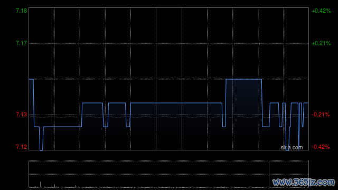Click the tall vertical volume bar
338x190 pixels.
[269, 174]
